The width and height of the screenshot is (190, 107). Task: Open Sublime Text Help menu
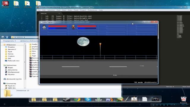pos(101,10)
